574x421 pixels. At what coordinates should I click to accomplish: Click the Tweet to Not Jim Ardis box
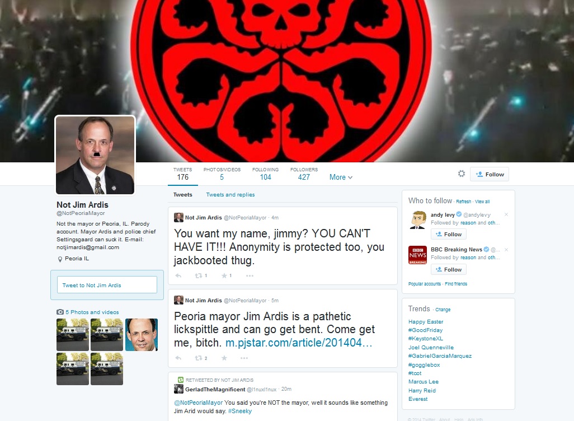pyautogui.click(x=107, y=285)
